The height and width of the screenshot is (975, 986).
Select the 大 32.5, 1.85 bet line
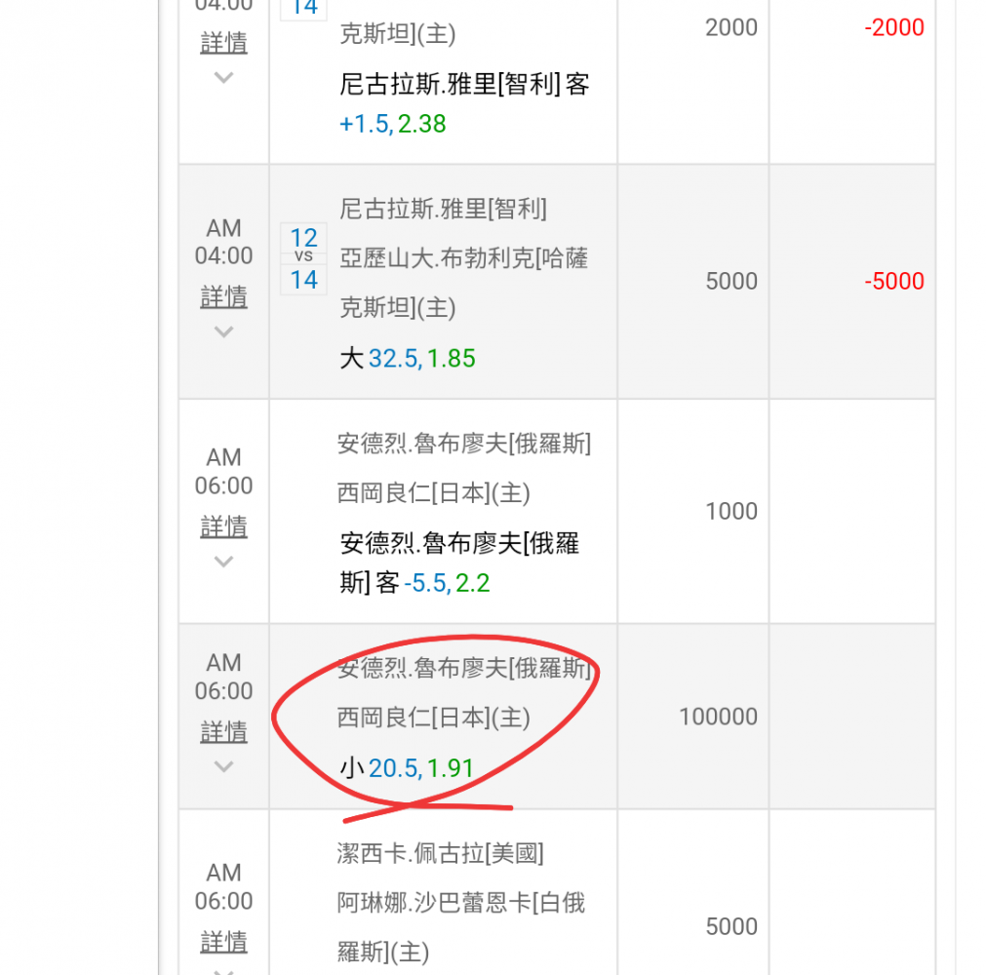tap(407, 359)
